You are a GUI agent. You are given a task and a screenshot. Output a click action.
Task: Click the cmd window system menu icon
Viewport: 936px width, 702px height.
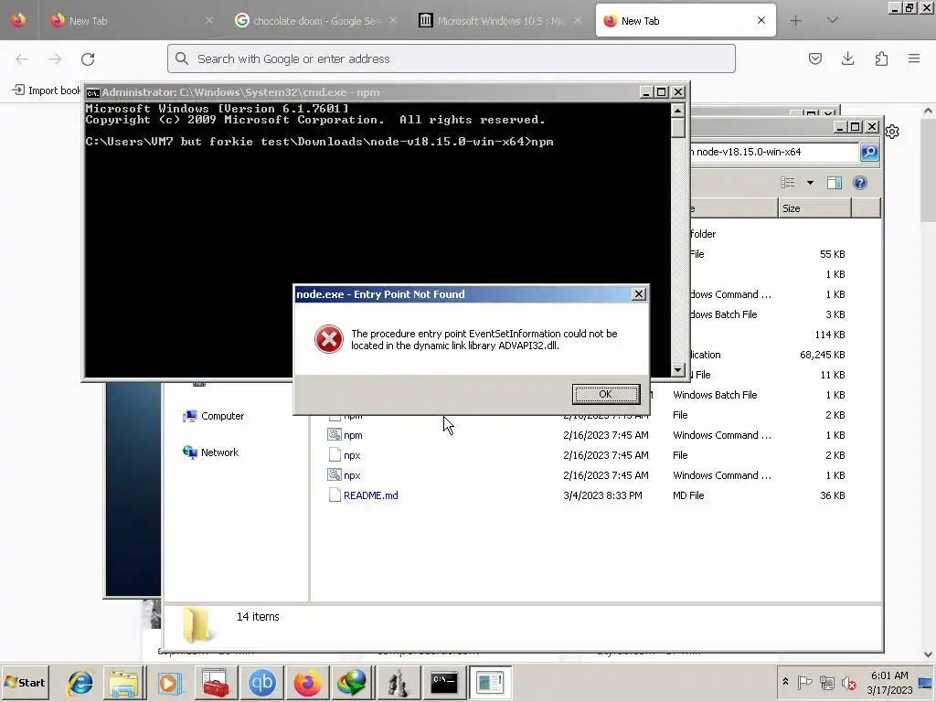[x=92, y=92]
